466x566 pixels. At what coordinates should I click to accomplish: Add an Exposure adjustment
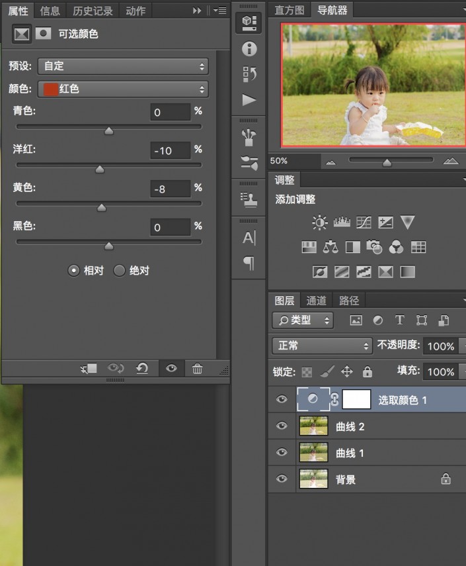pyautogui.click(x=385, y=222)
